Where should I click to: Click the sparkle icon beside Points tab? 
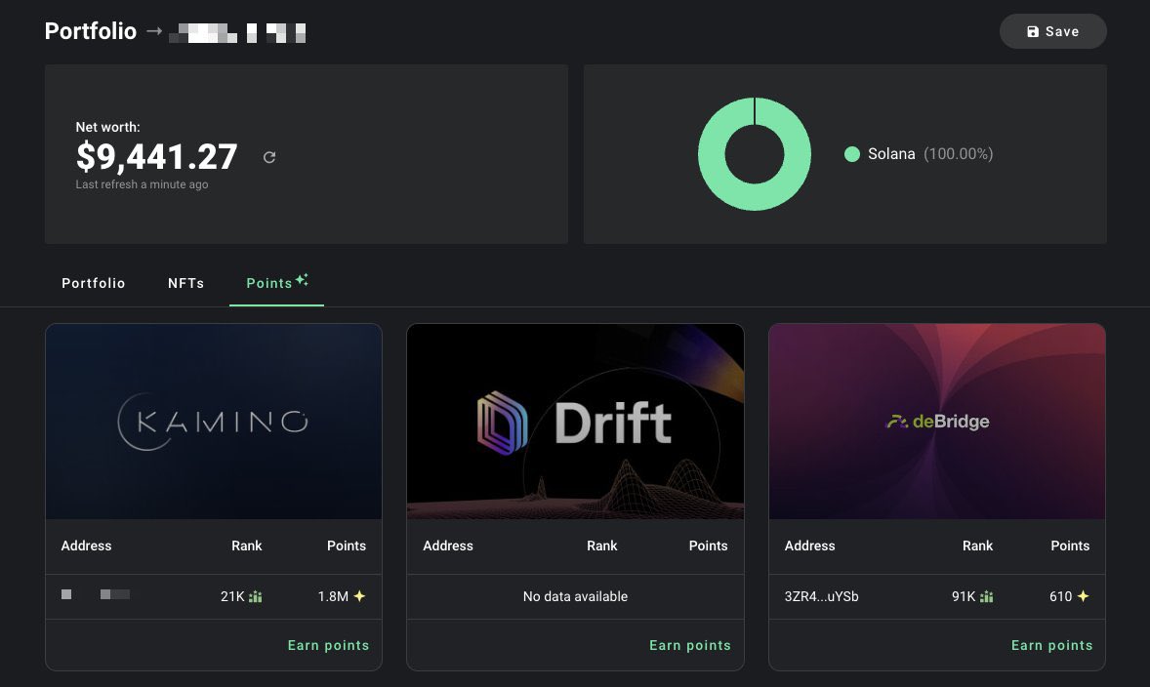(302, 279)
